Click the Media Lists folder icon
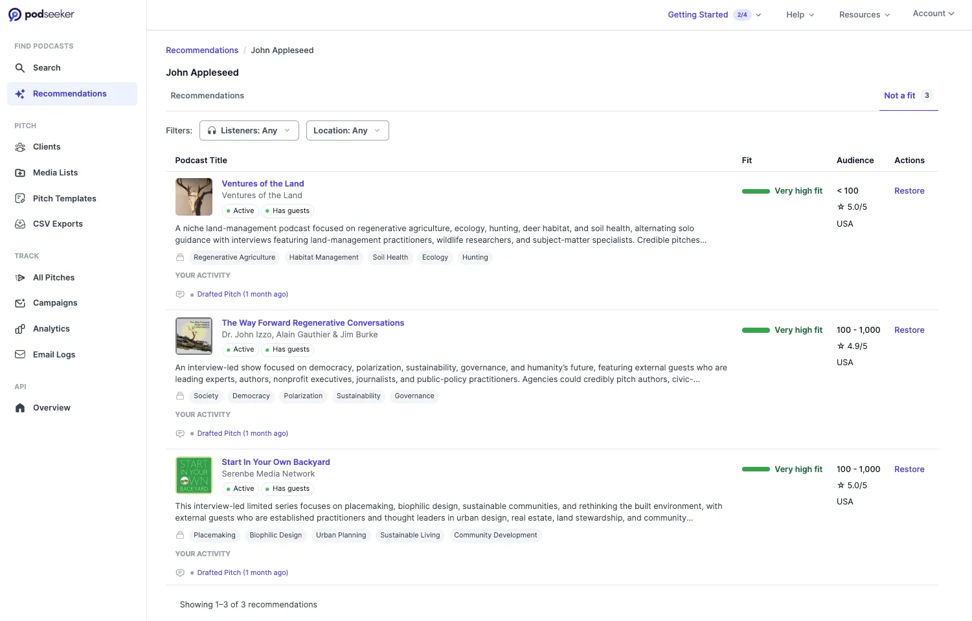The width and height of the screenshot is (972, 621). 20,173
